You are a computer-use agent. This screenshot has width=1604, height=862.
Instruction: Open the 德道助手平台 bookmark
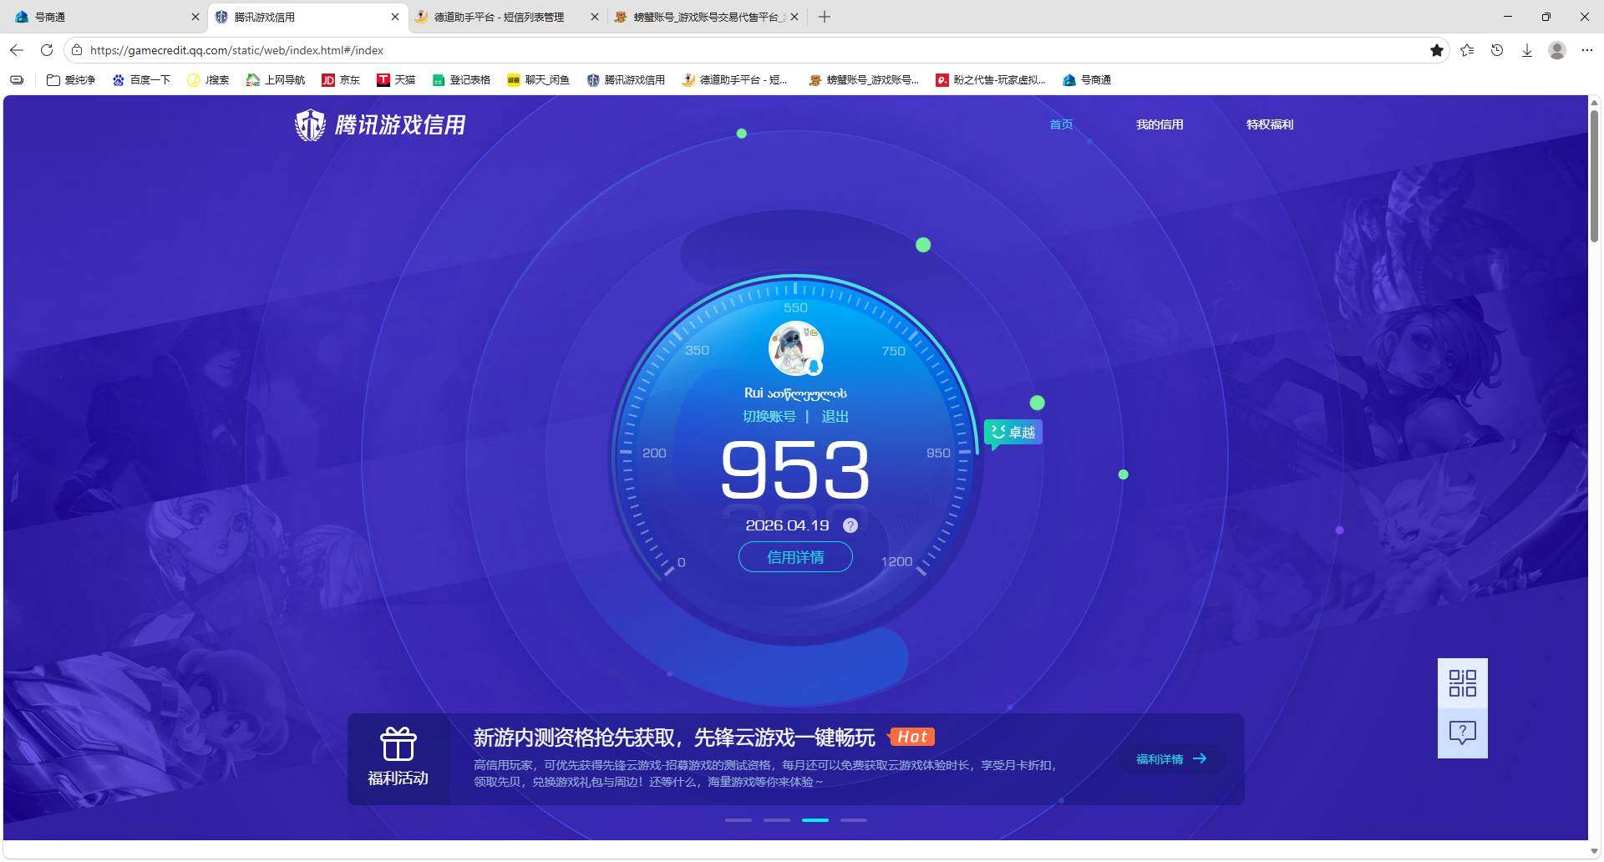coord(734,80)
